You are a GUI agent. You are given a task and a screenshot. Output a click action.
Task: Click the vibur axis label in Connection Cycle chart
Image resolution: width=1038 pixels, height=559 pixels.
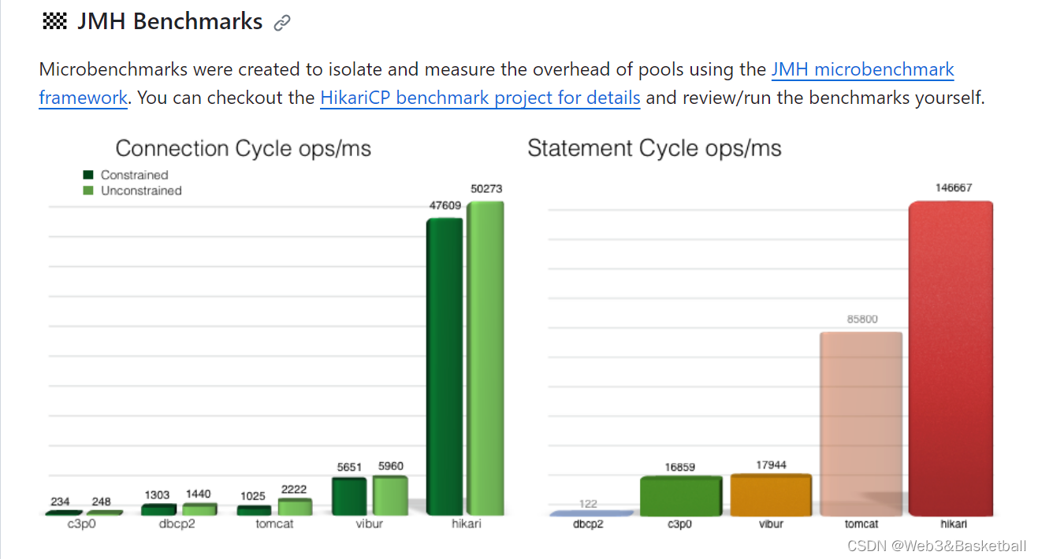[x=369, y=524]
